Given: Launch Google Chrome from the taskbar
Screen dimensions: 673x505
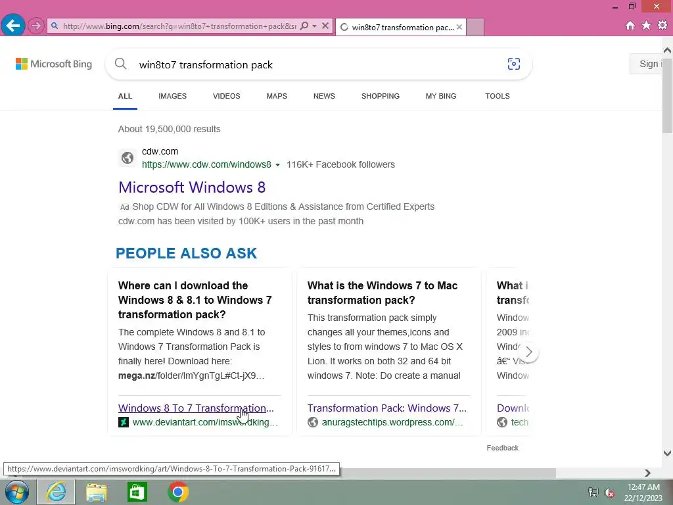Looking at the screenshot, I should (178, 492).
